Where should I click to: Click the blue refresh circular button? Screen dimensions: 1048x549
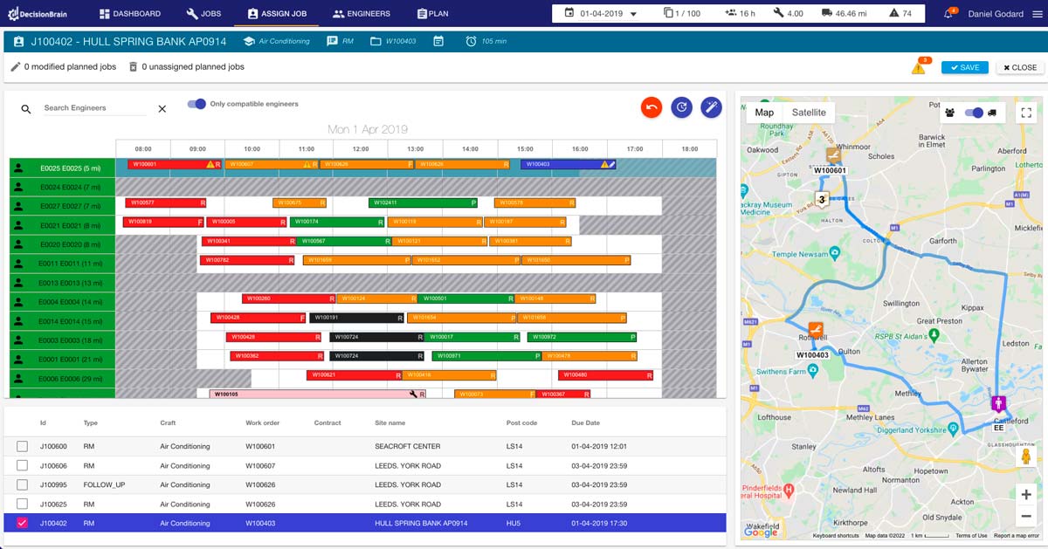click(682, 107)
